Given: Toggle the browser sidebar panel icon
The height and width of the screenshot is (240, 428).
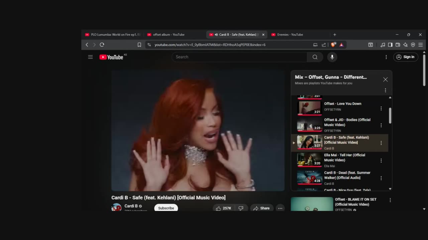Looking at the screenshot, I should 390,45.
